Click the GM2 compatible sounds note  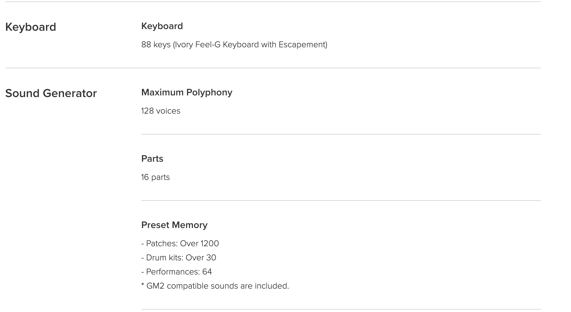tap(215, 286)
